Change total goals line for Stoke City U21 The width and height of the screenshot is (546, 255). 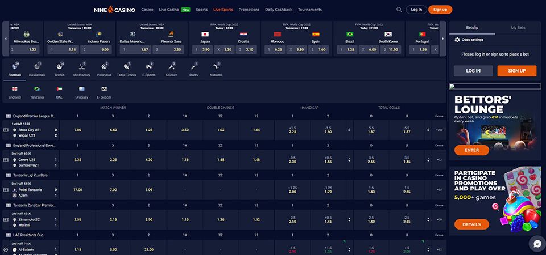point(428,130)
